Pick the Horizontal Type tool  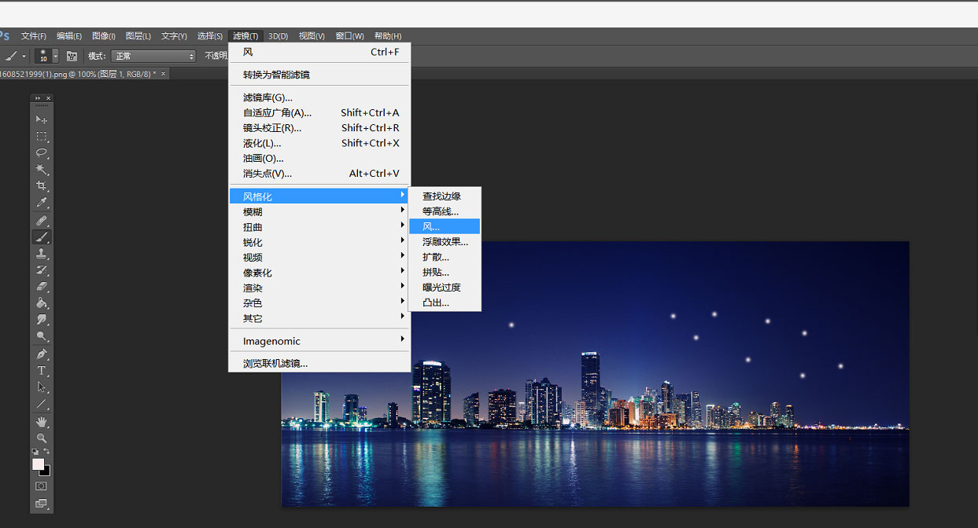tap(42, 371)
